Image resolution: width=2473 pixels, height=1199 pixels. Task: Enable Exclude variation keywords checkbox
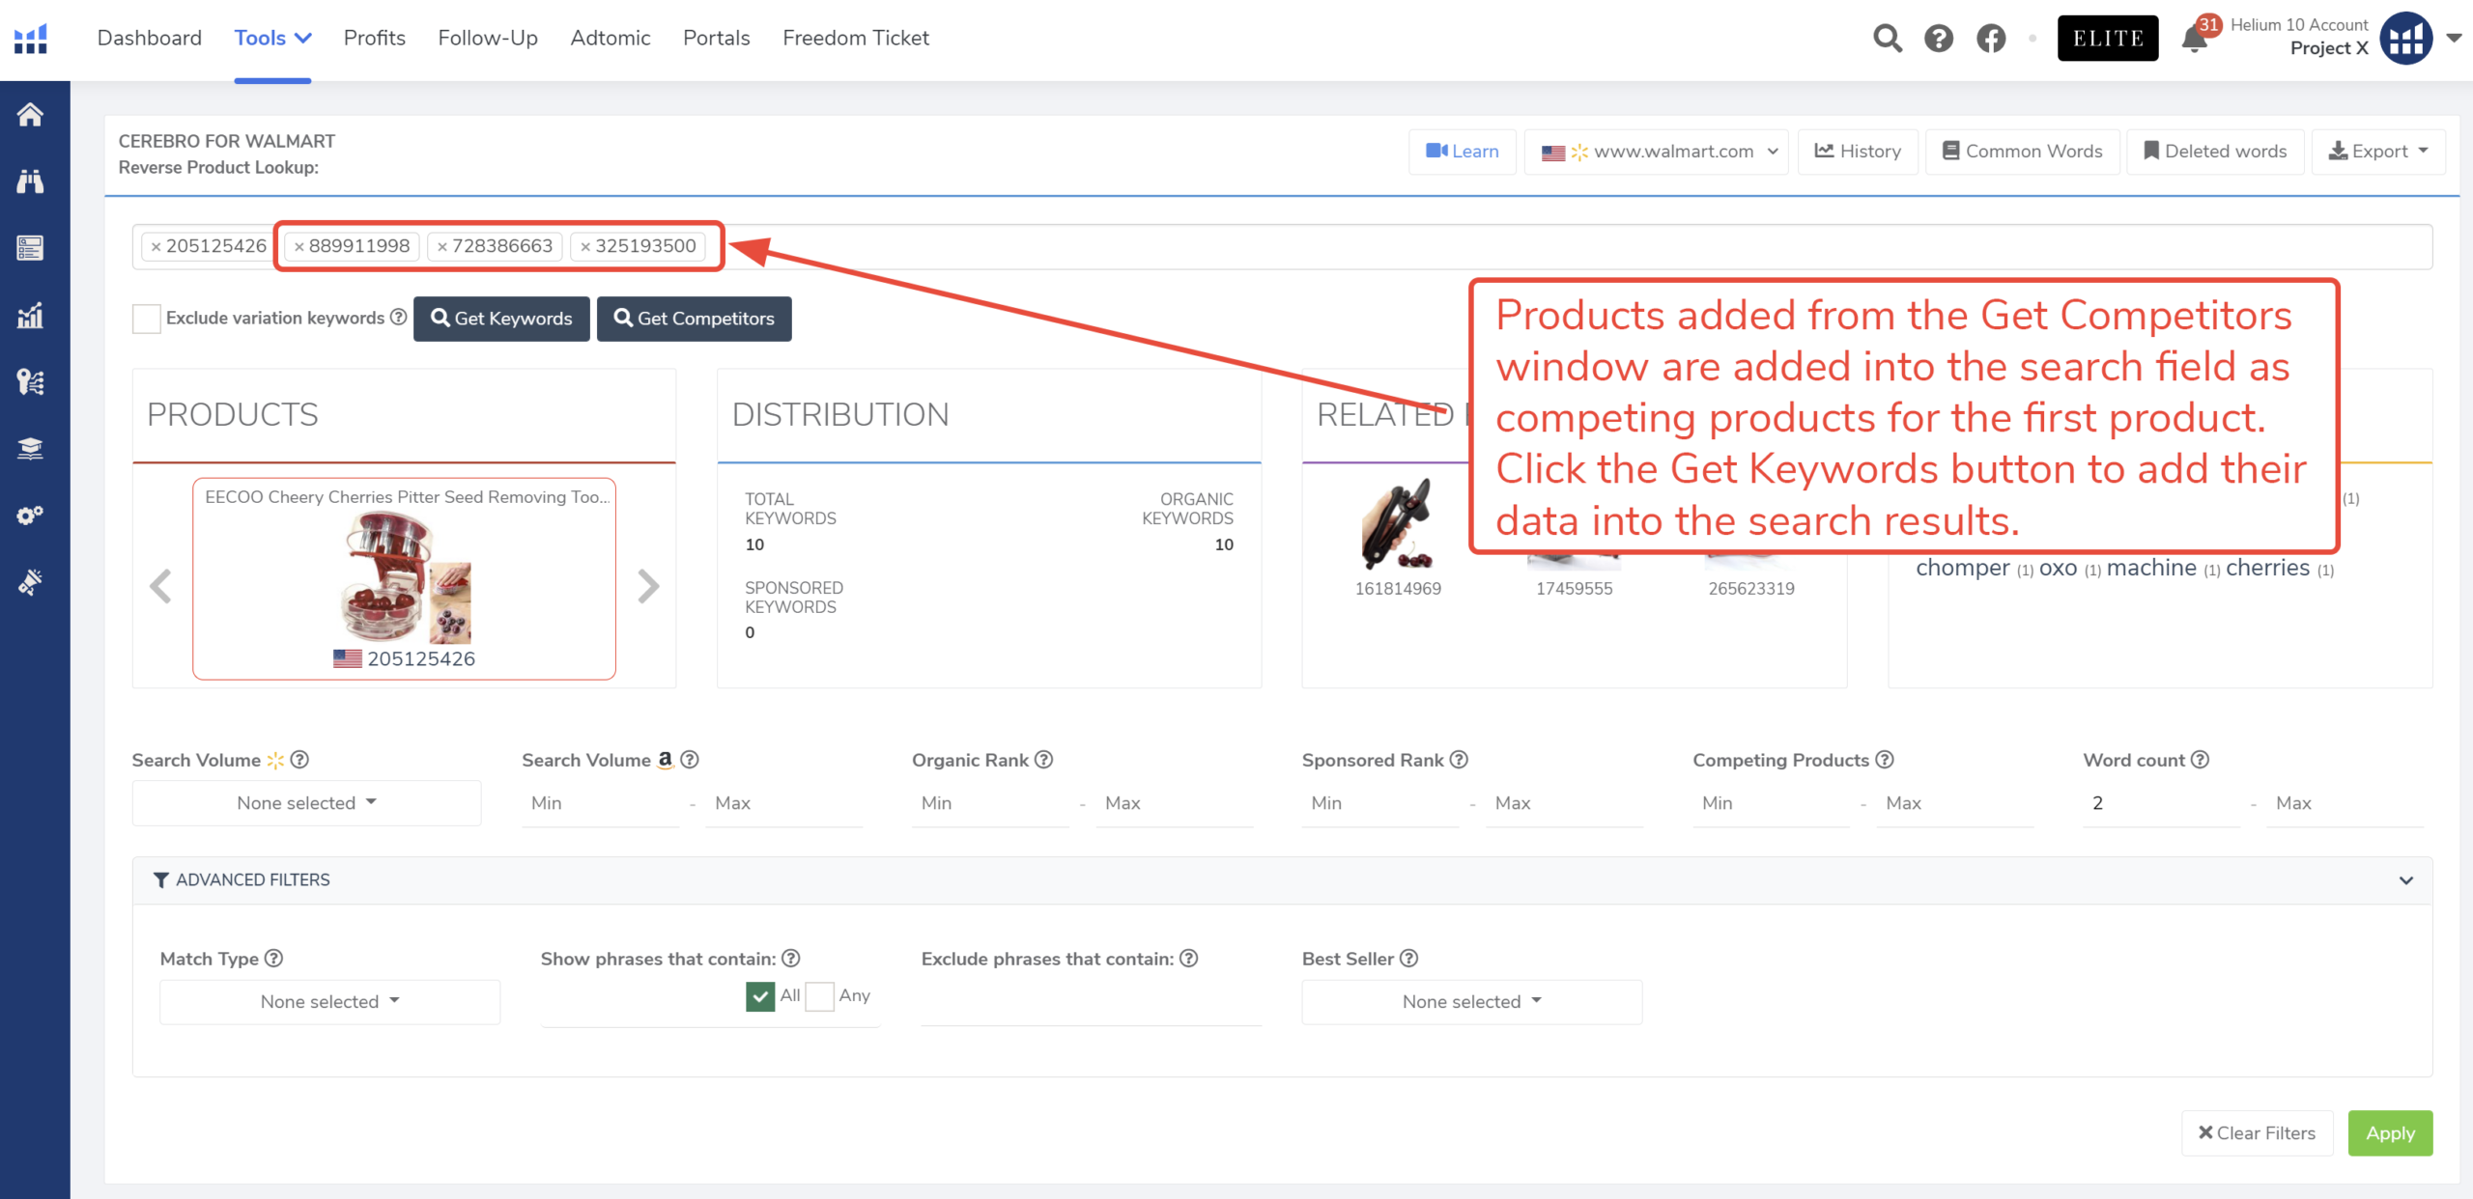[147, 319]
